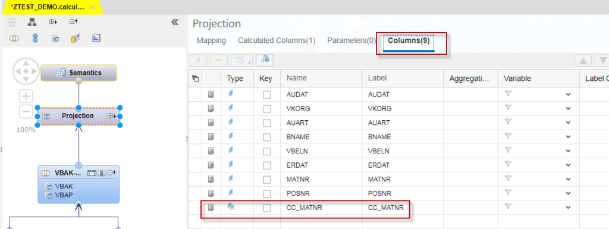Select the Semantics node
The width and height of the screenshot is (609, 229).
(79, 73)
